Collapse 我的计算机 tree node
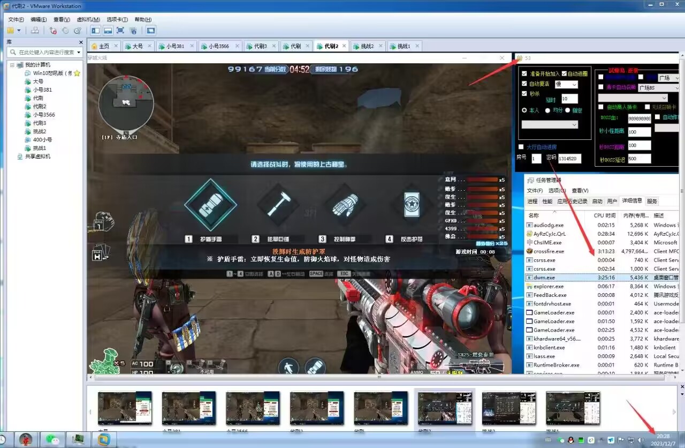 [x=12, y=65]
